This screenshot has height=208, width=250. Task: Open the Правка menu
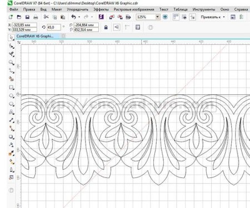coord(29,9)
